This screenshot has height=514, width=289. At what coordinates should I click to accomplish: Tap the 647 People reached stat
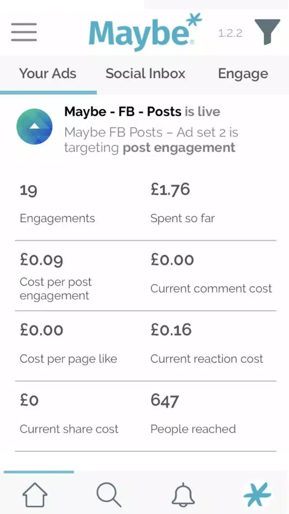point(193,415)
